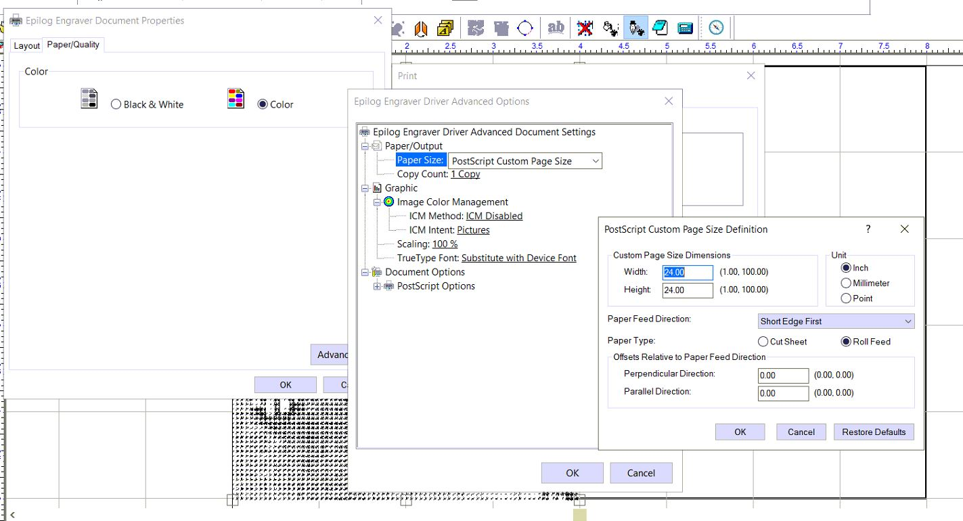Viewport: 963px width, 521px height.
Task: Click the stacked yellow 'A' text toolbar icon
Action: click(x=445, y=28)
